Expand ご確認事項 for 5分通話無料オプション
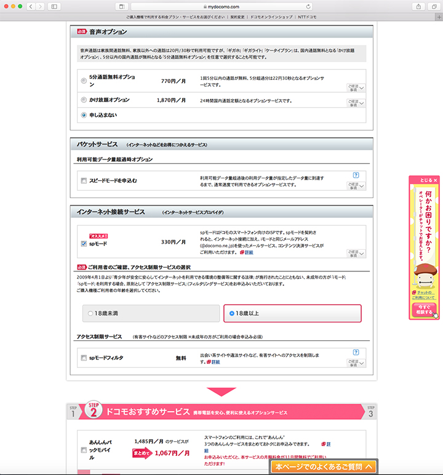The image size is (443, 475). tap(356, 88)
